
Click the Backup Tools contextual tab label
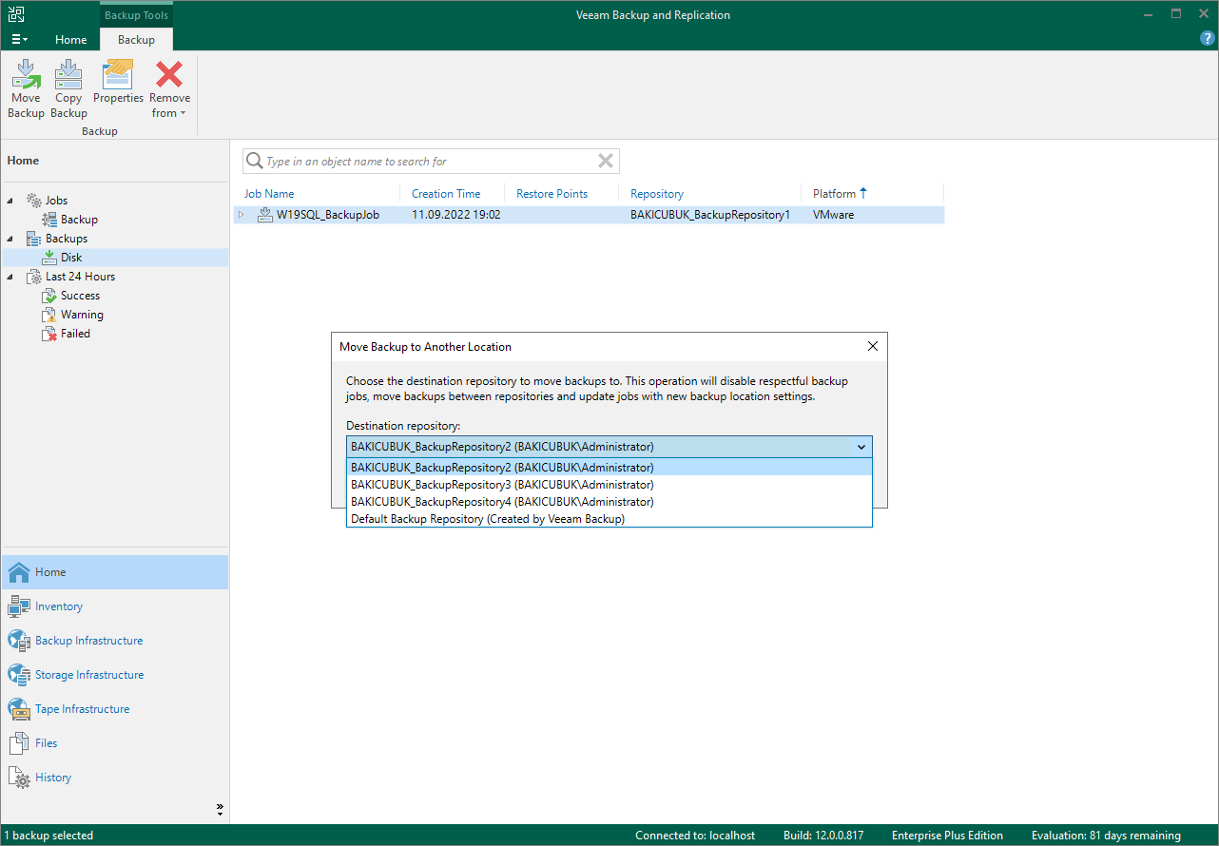(136, 15)
